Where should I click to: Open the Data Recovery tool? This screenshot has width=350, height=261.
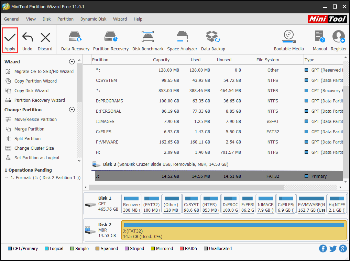(x=75, y=37)
